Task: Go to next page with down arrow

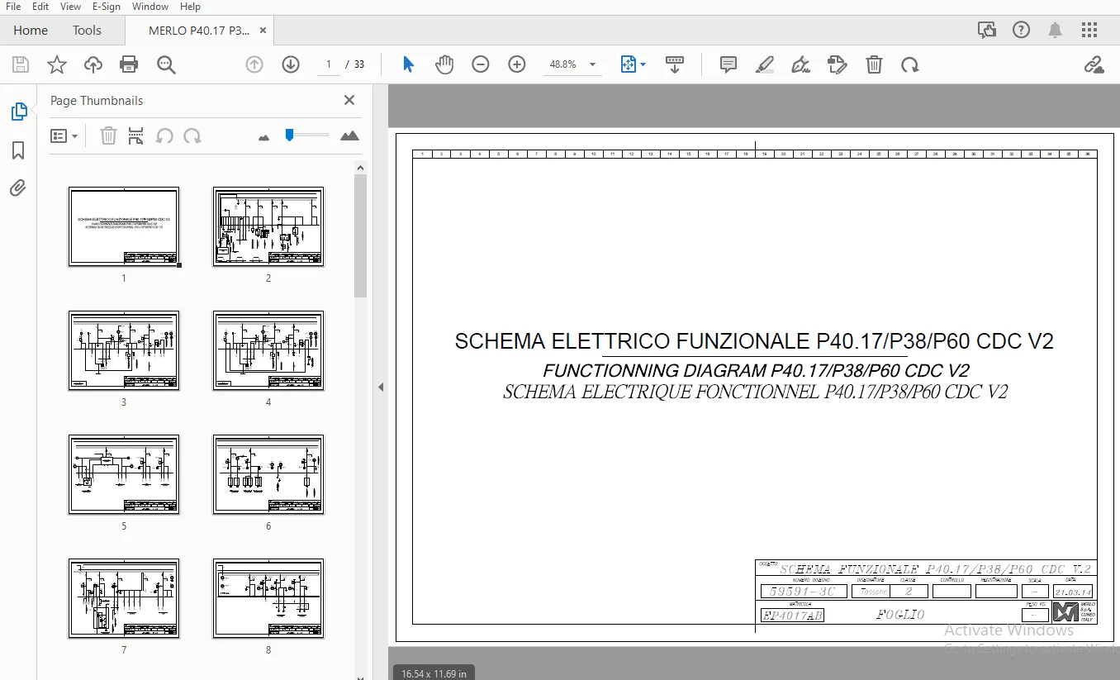Action: pyautogui.click(x=291, y=64)
